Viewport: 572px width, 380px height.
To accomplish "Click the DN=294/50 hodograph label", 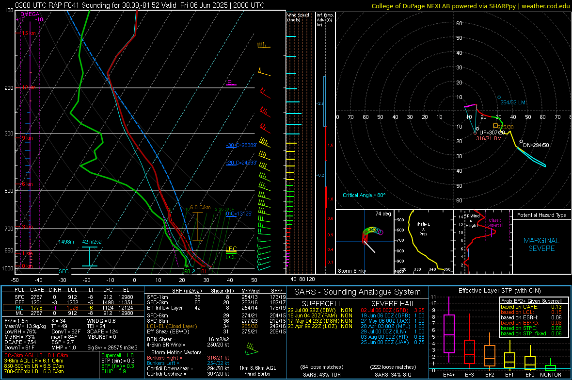I will point(536,145).
